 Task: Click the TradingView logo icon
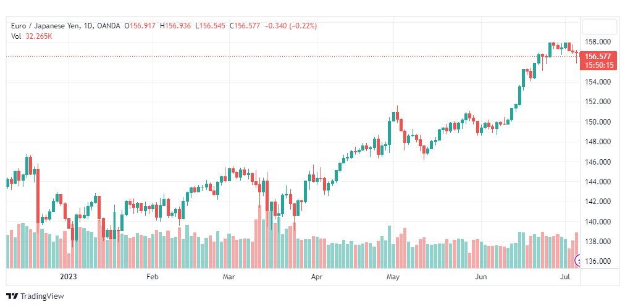click(x=12, y=297)
